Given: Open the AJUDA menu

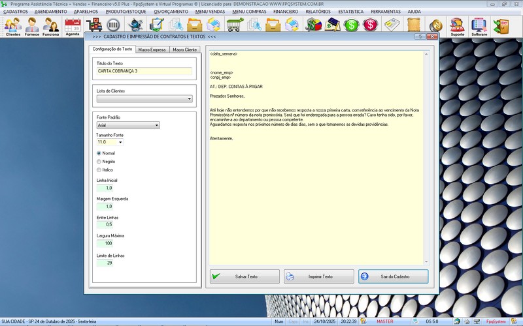Looking at the screenshot, I should (x=414, y=12).
